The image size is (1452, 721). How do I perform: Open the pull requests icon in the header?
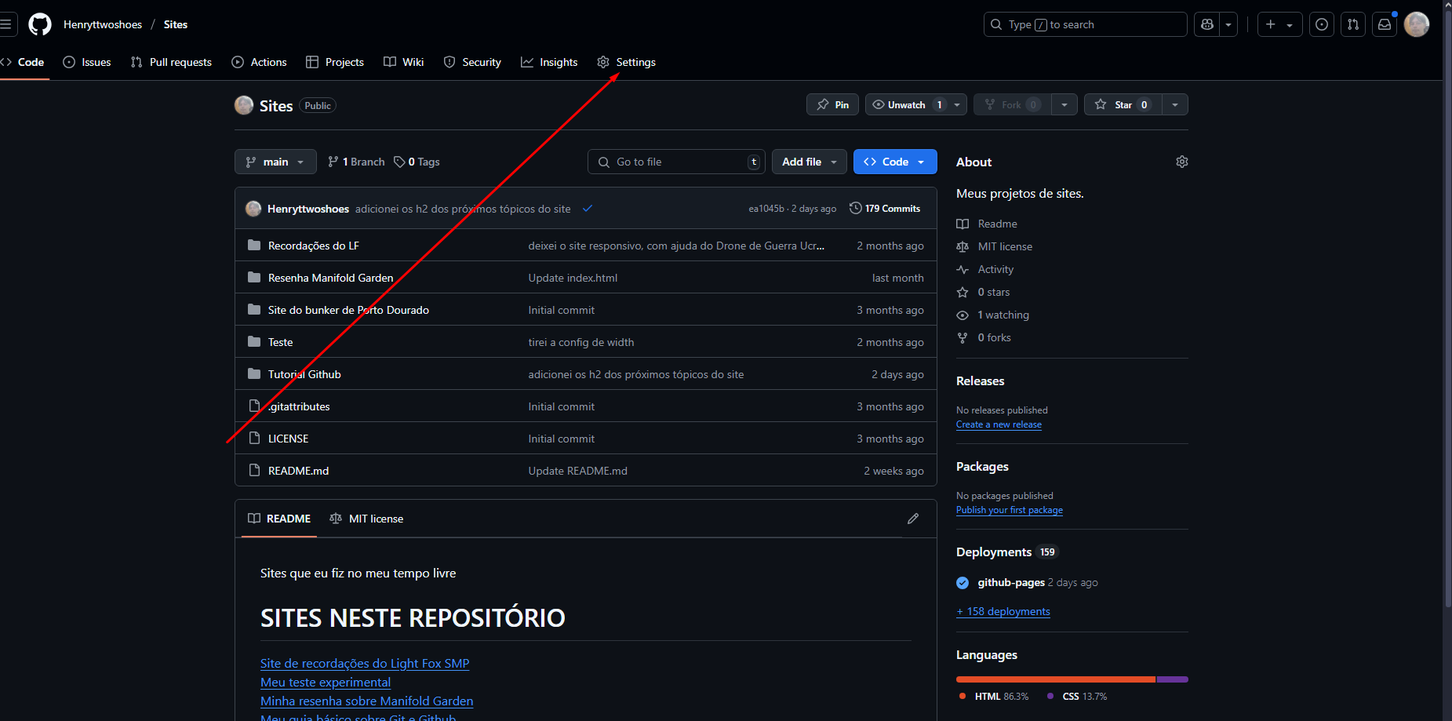pyautogui.click(x=1353, y=24)
